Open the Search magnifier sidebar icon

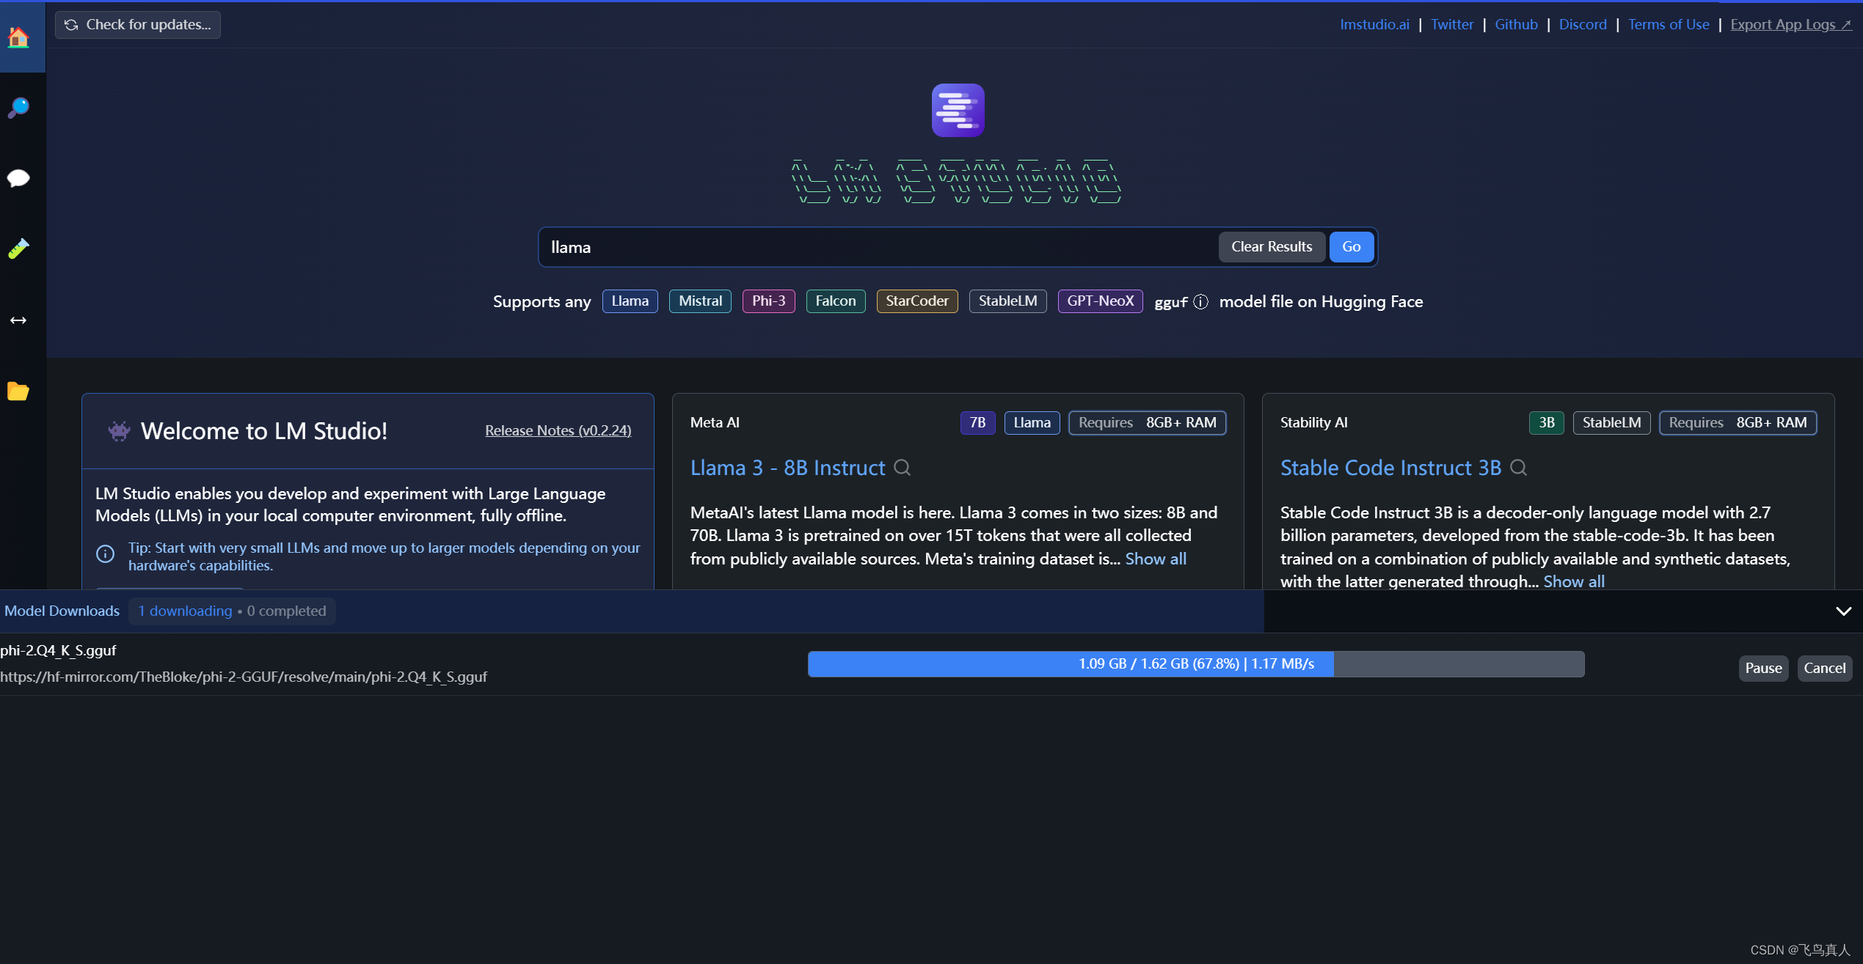tap(18, 108)
